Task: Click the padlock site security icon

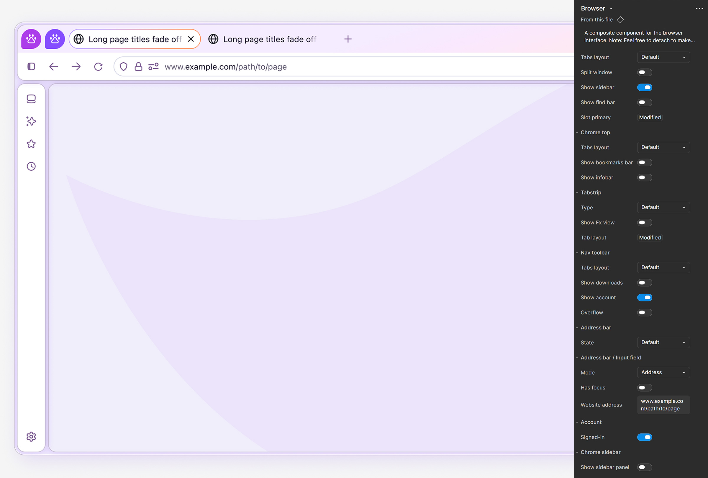Action: pos(138,66)
